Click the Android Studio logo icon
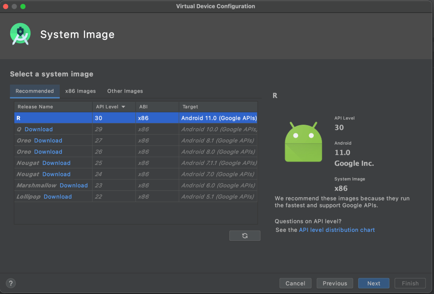The width and height of the screenshot is (434, 294). pos(20,35)
